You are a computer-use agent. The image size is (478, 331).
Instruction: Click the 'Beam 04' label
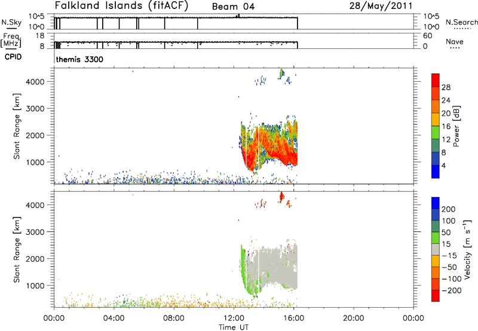[233, 7]
